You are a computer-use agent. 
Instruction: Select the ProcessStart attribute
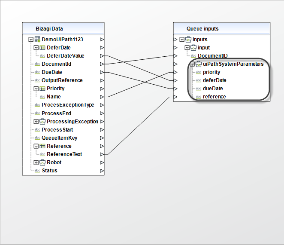coord(57,129)
